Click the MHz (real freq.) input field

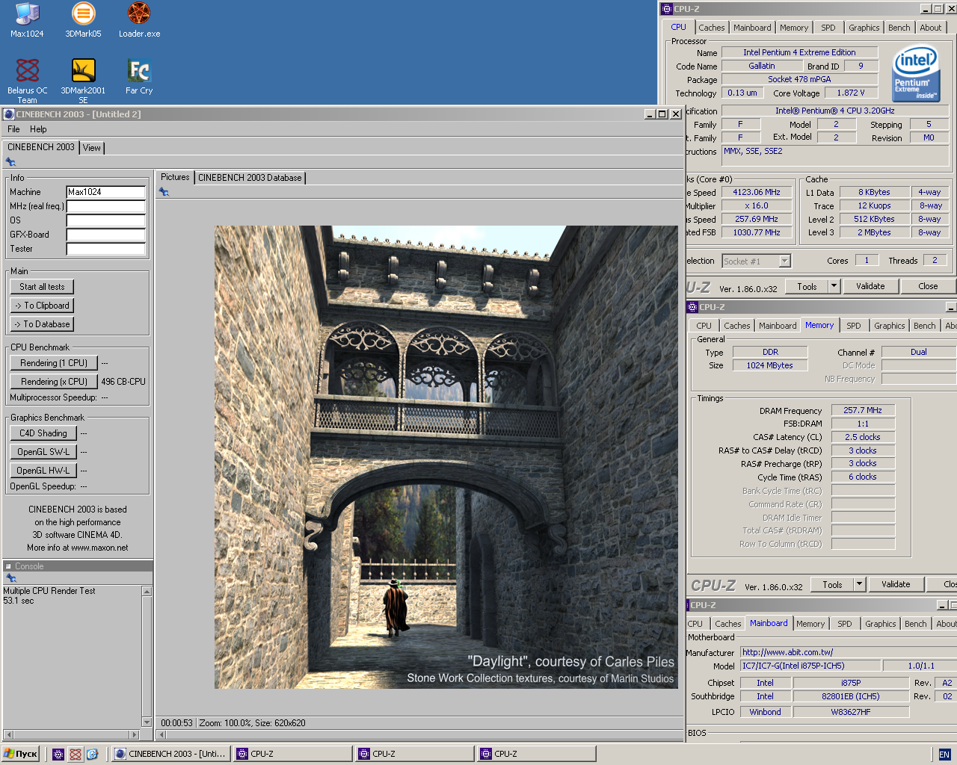coord(105,206)
